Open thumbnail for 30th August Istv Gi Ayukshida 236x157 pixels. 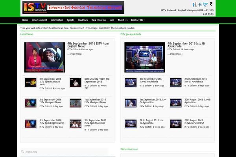coord(176,103)
